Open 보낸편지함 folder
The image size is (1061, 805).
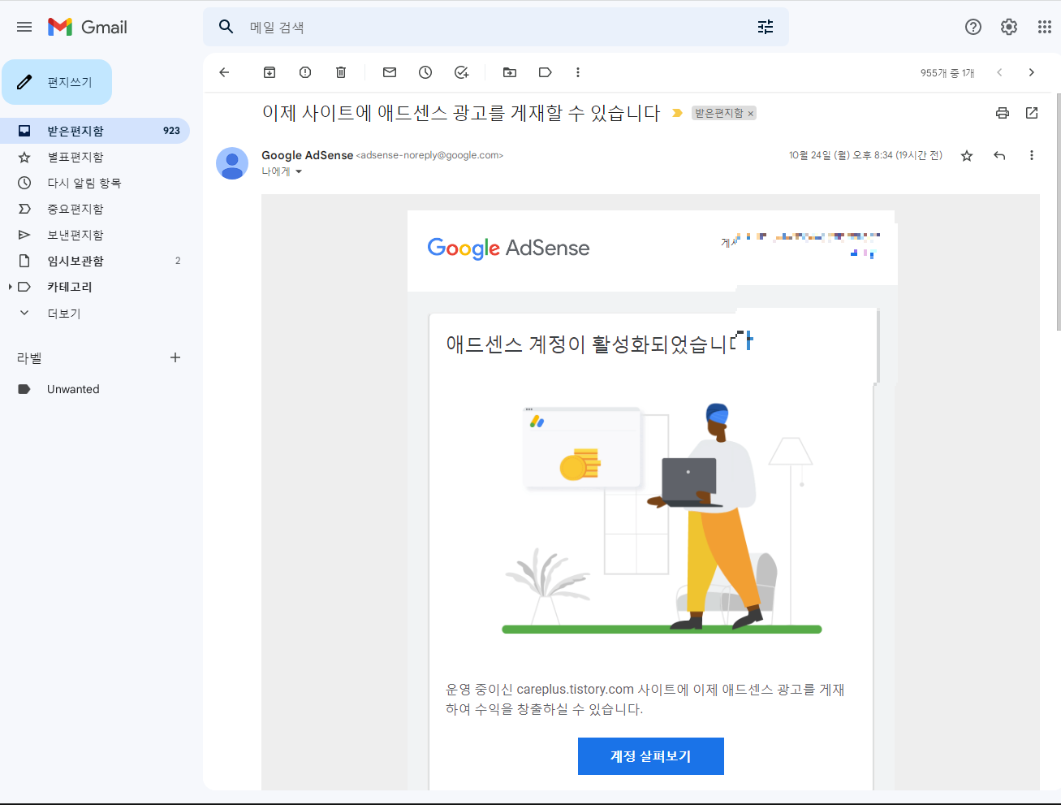95,235
